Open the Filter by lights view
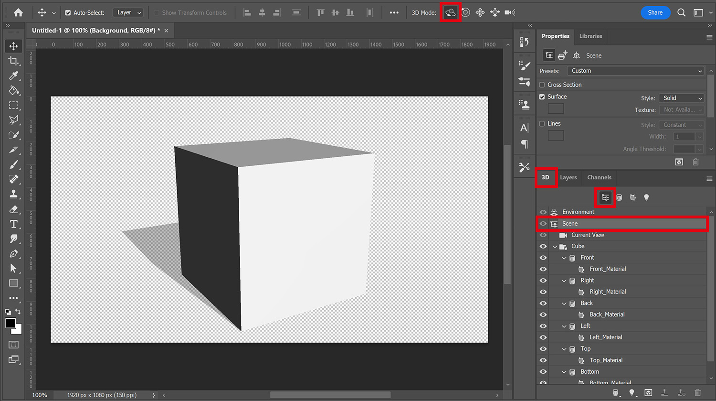 (x=646, y=197)
